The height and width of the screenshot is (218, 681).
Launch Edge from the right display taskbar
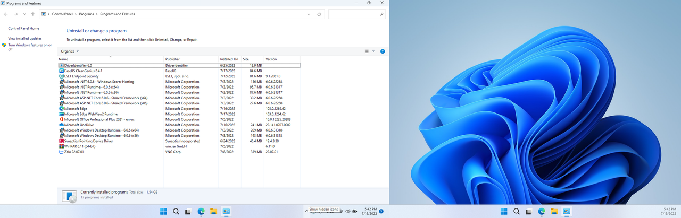point(542,211)
